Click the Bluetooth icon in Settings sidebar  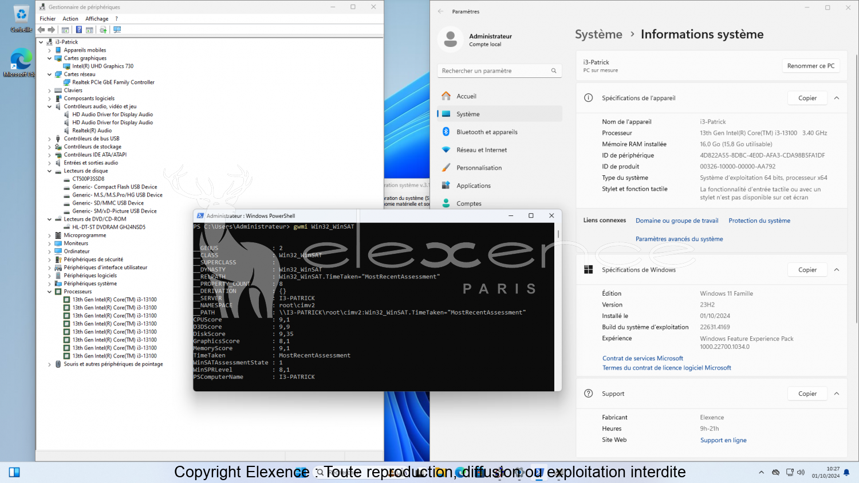(x=446, y=132)
